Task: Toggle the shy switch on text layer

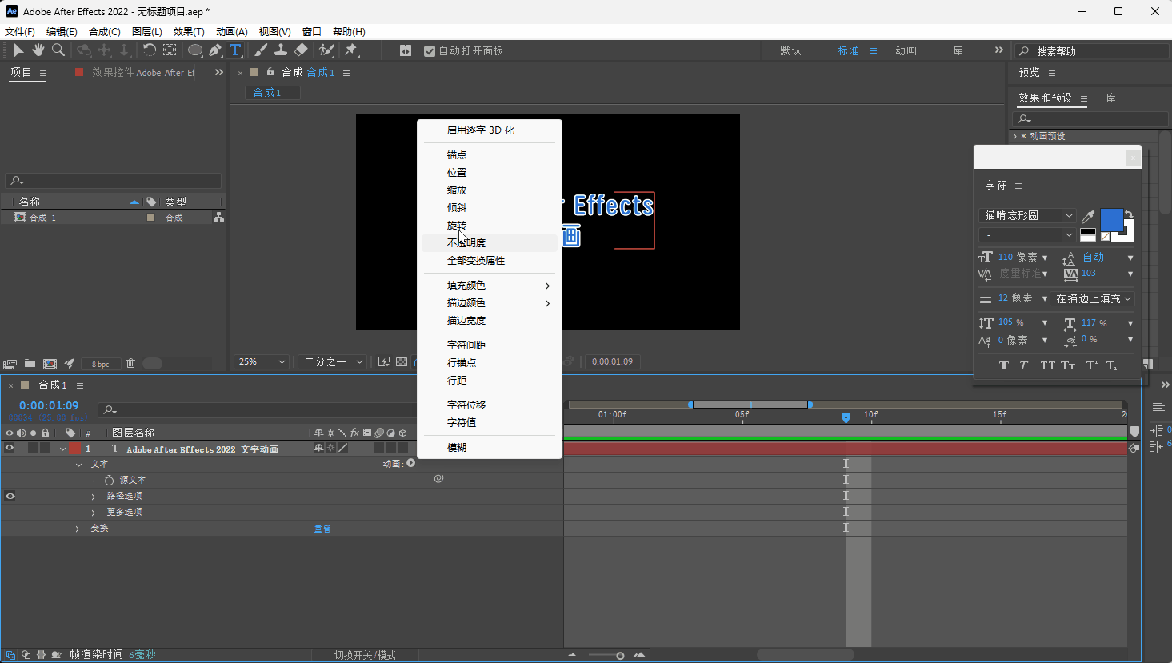Action: (x=319, y=448)
